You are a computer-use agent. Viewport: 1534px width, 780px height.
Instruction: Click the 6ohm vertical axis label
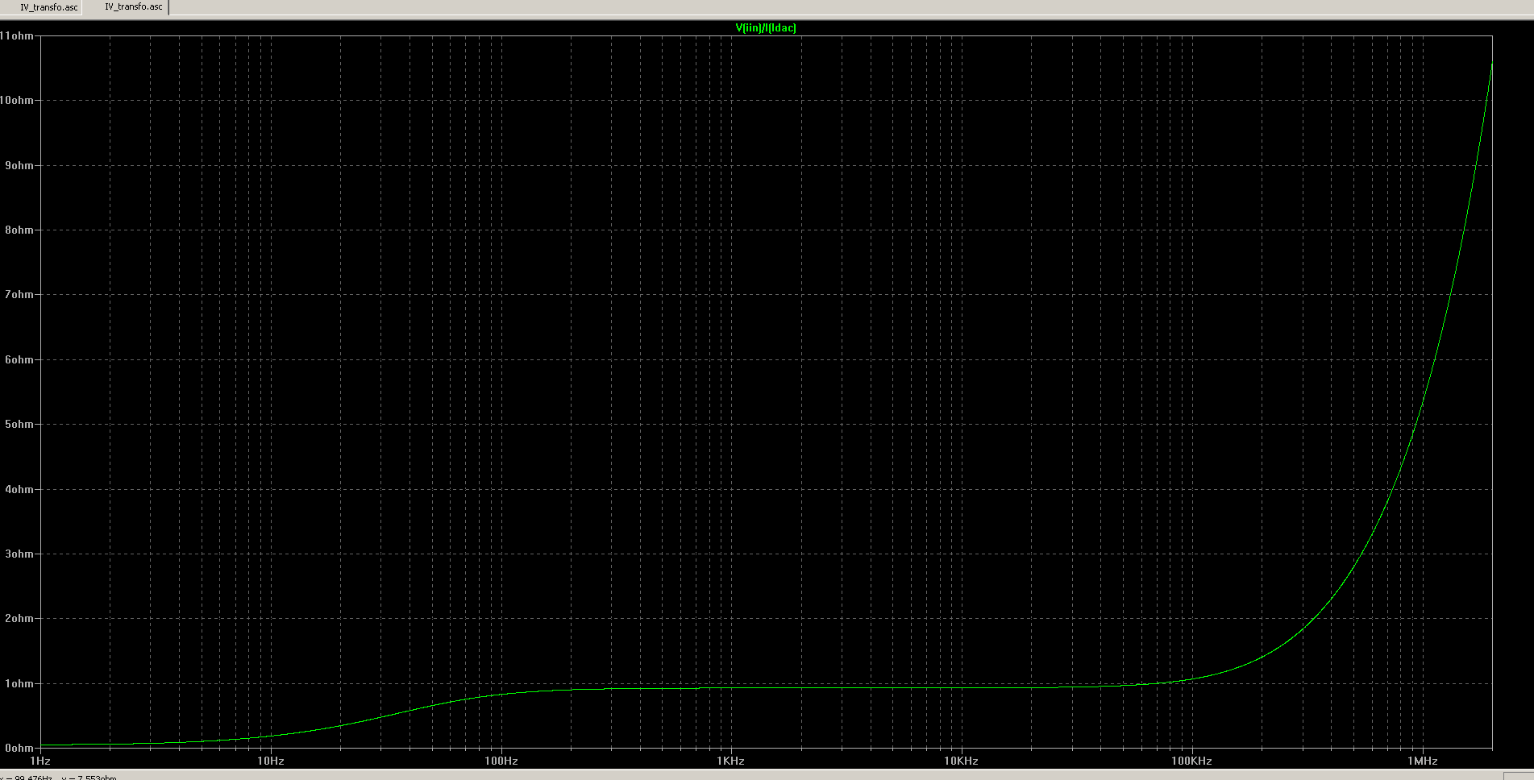(19, 360)
